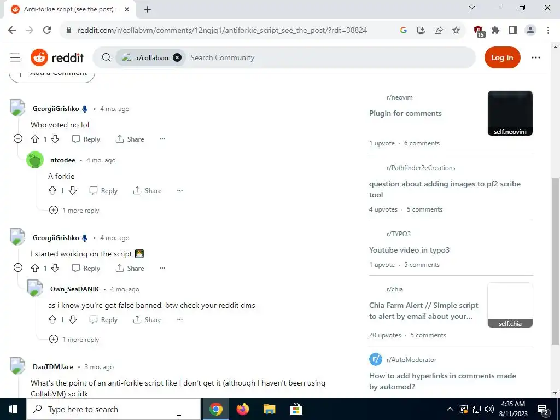Click the r/TYPO3 community link
The height and width of the screenshot is (420, 560).
click(399, 234)
